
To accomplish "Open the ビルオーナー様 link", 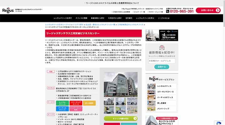I will point(139,12).
